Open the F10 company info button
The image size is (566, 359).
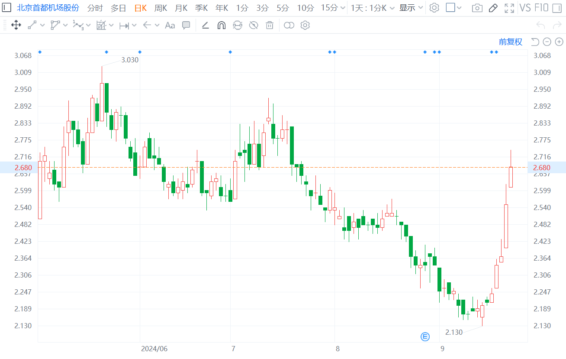pos(541,8)
